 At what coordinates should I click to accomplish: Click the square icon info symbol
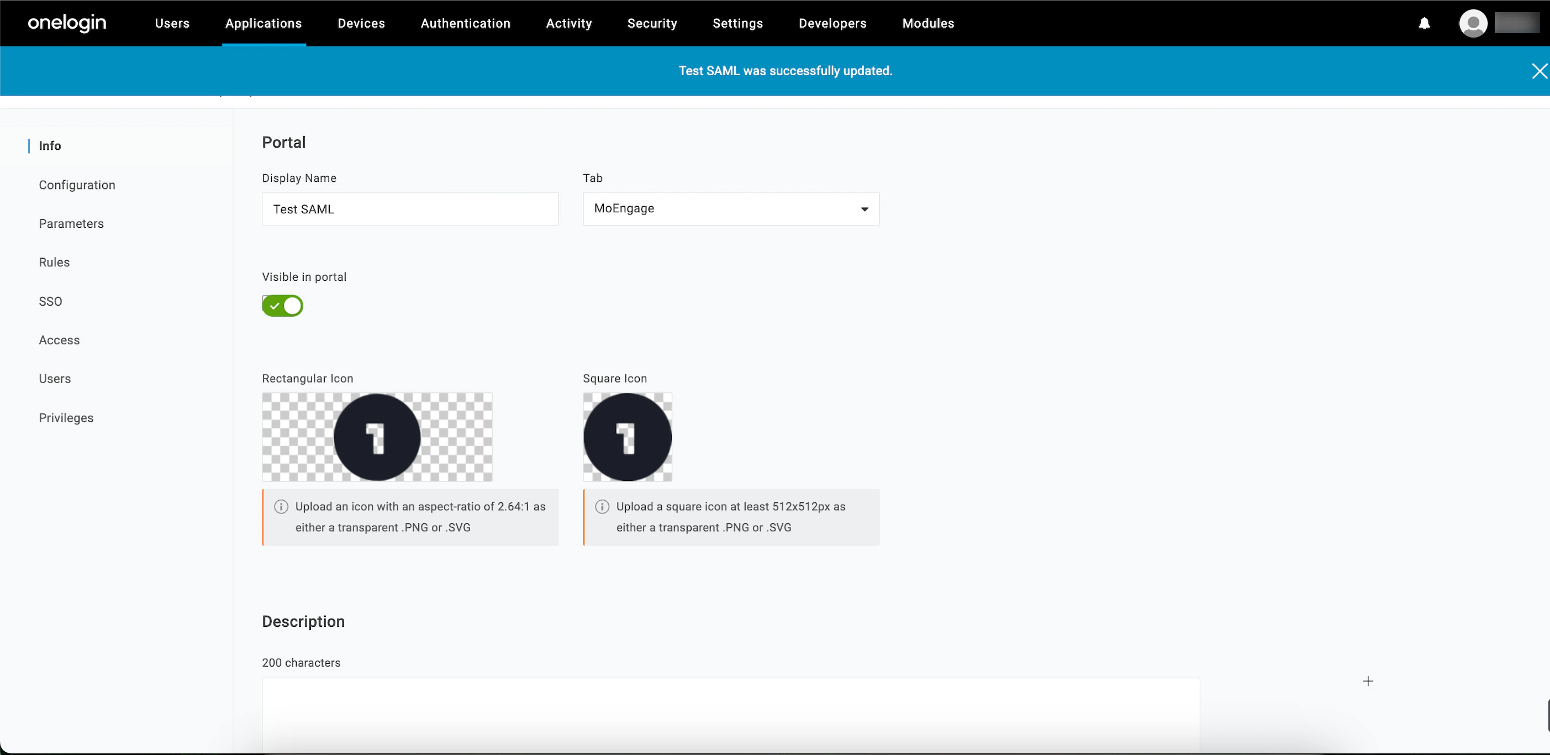(602, 506)
